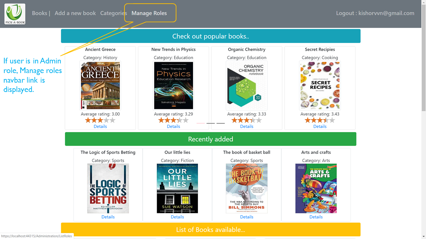Click Category: History label
The height and width of the screenshot is (239, 426).
[100, 57]
